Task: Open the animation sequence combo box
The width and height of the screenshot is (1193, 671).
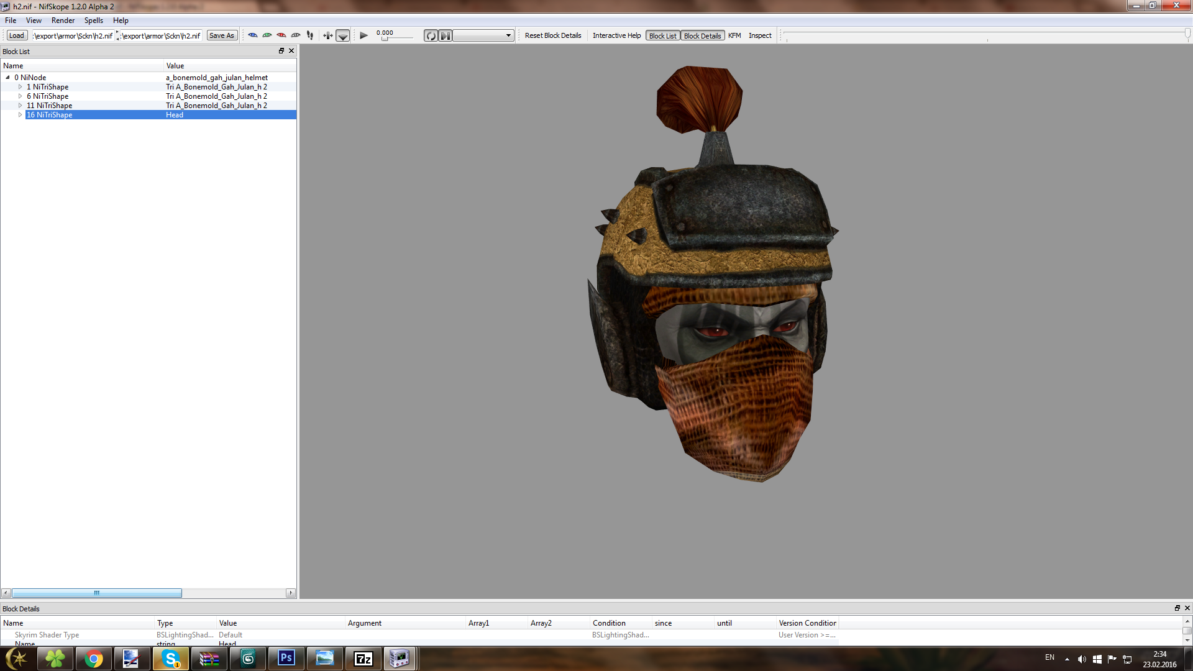Action: (483, 35)
